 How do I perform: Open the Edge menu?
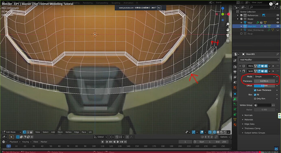tap(77, 132)
